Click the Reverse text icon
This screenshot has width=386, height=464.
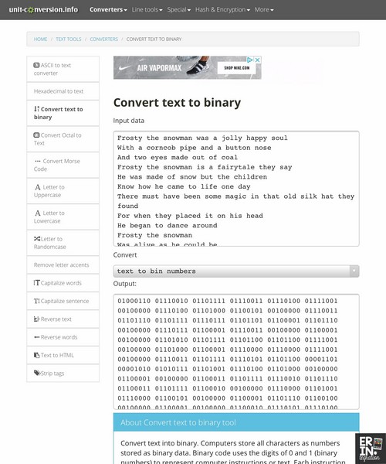pos(36,319)
